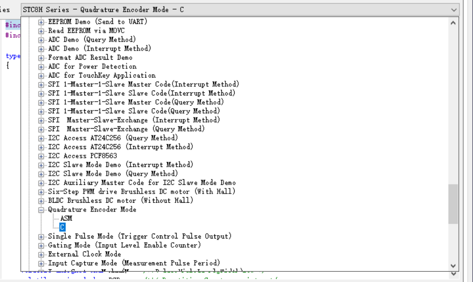Select SPI Master-Slave-Exchange (Query Method) entry
473x282 pixels.
coord(126,129)
